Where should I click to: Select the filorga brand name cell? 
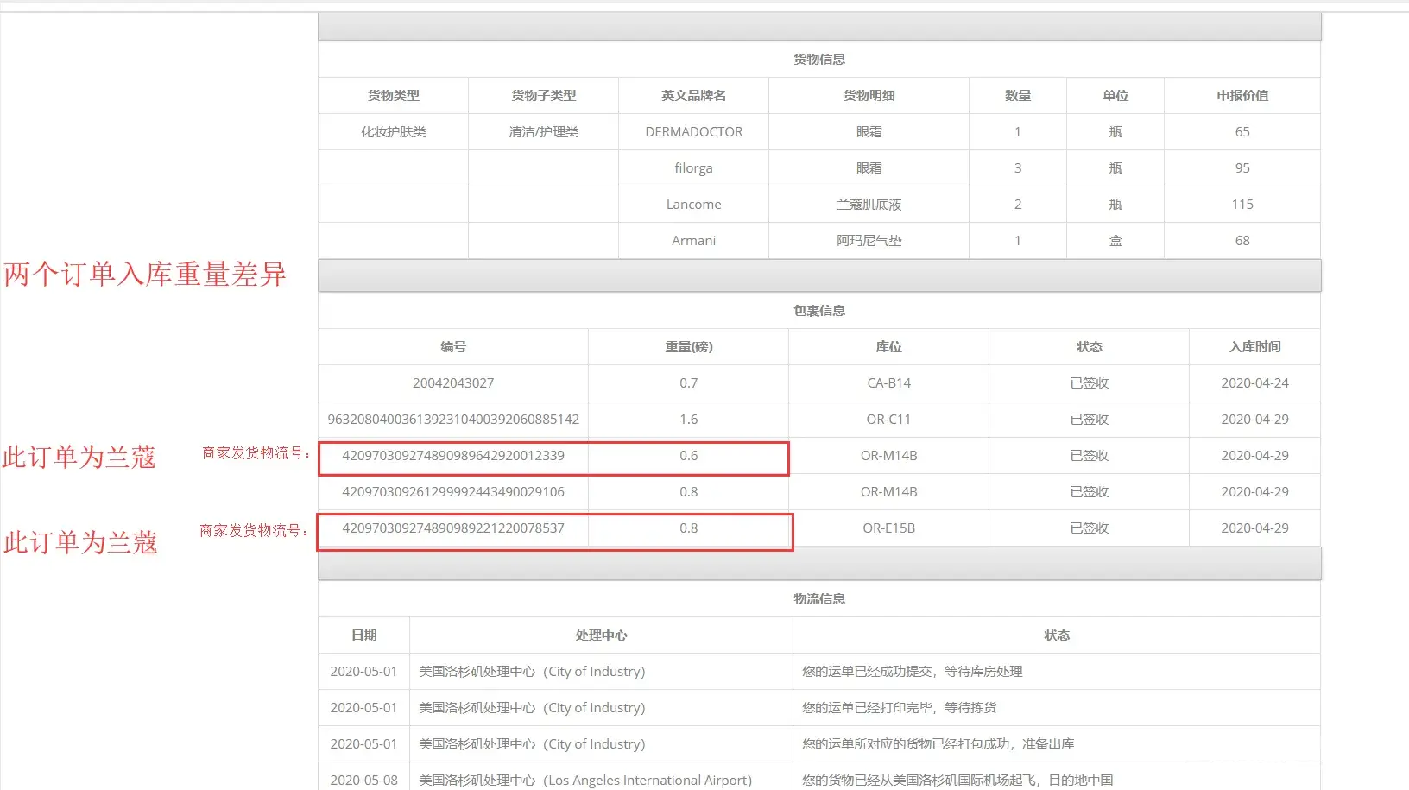(x=693, y=168)
